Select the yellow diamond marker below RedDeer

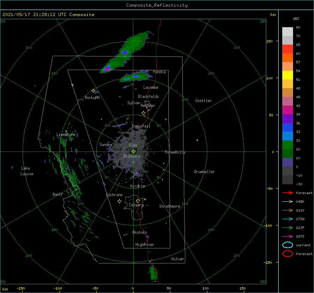tap(143, 113)
